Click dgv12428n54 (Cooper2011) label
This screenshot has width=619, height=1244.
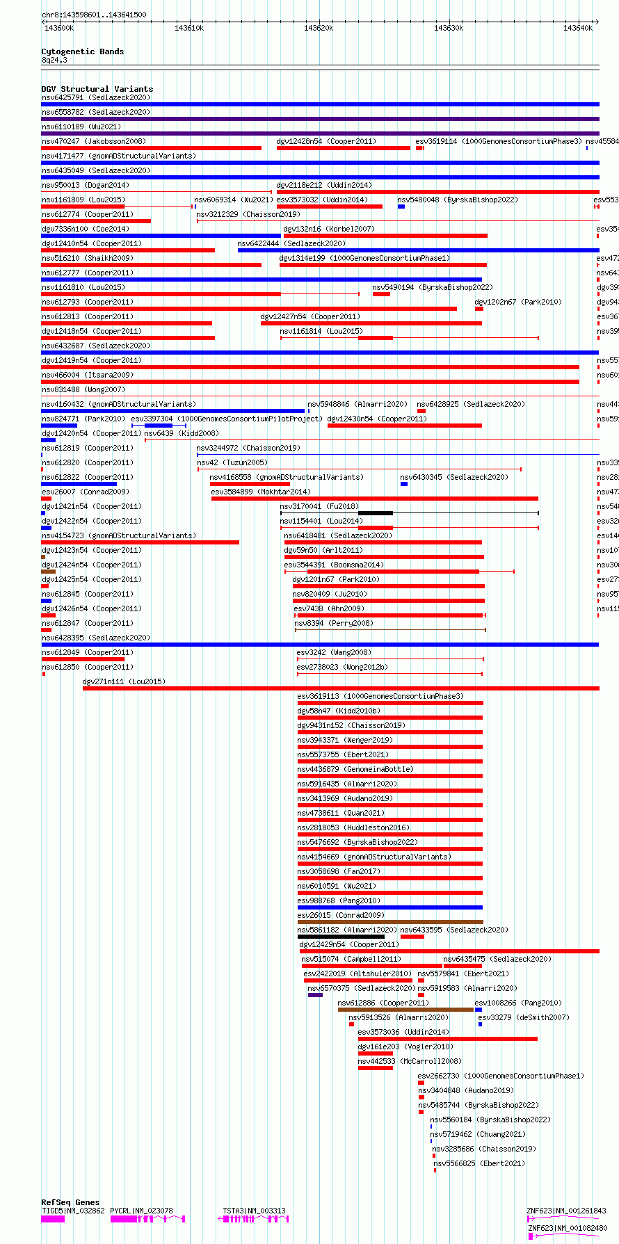point(326,141)
